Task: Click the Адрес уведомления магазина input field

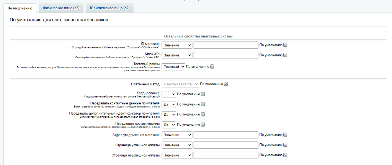Action: pyautogui.click(x=225, y=135)
